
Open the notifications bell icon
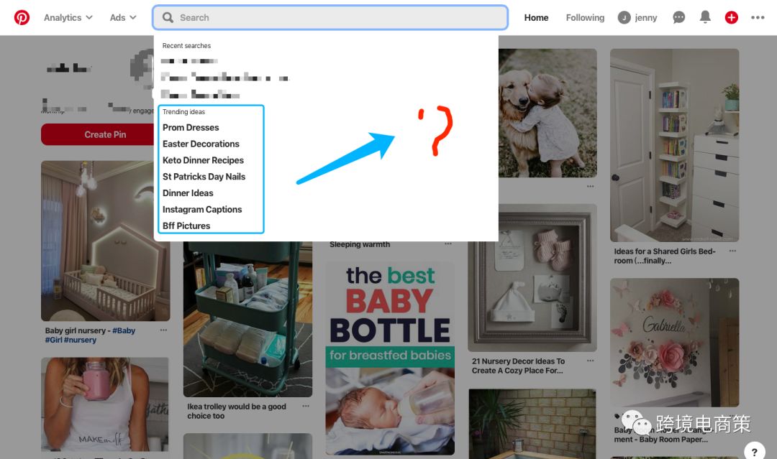pos(705,17)
